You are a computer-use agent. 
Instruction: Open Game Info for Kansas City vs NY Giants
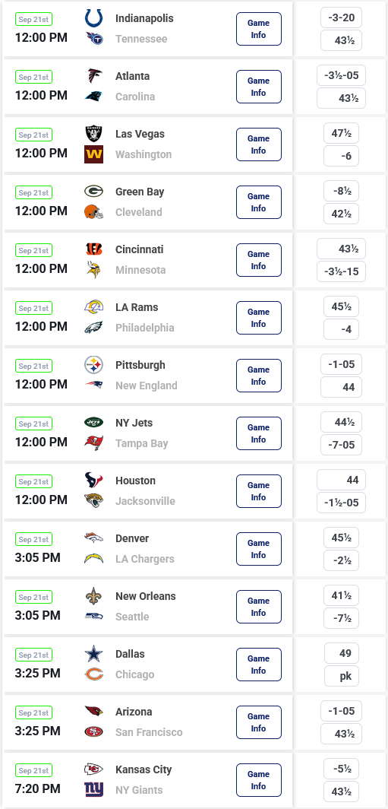[259, 780]
